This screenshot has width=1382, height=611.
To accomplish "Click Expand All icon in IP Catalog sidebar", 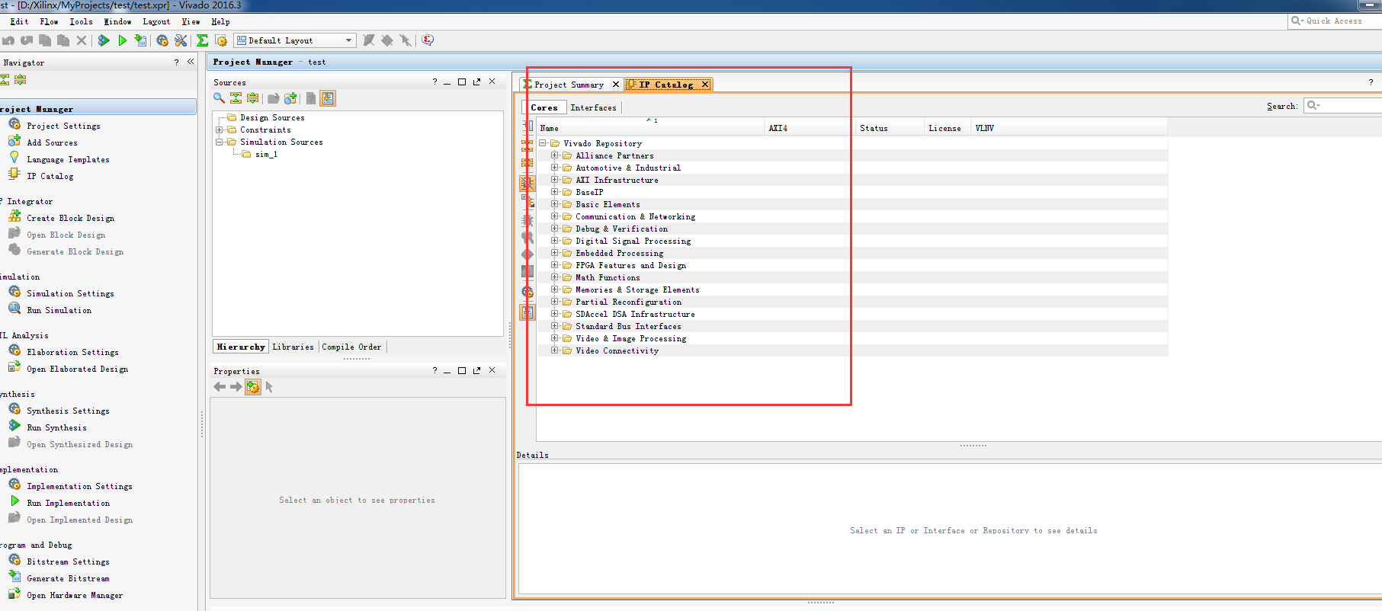I will pos(527,163).
